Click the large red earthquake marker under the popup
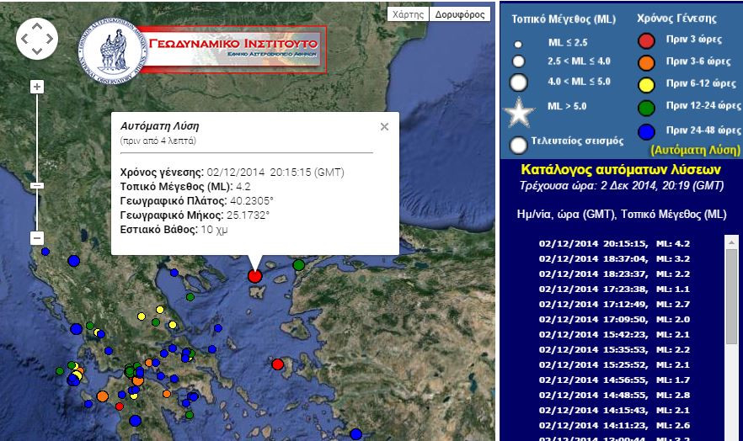Screen dimensions: 743x441 pos(255,276)
